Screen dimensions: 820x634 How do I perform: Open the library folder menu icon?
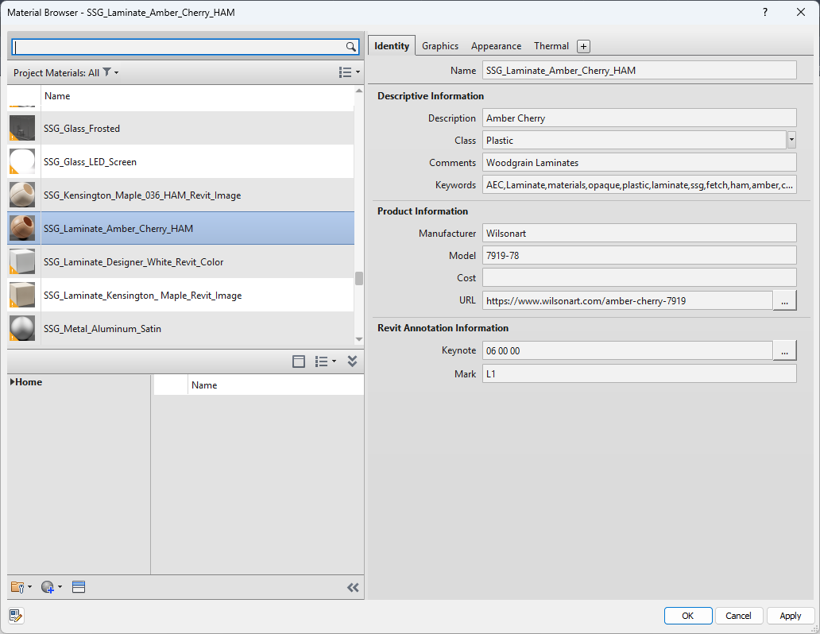(19, 587)
